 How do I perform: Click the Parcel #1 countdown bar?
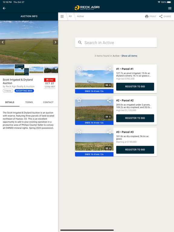pyautogui.click(x=94, y=91)
